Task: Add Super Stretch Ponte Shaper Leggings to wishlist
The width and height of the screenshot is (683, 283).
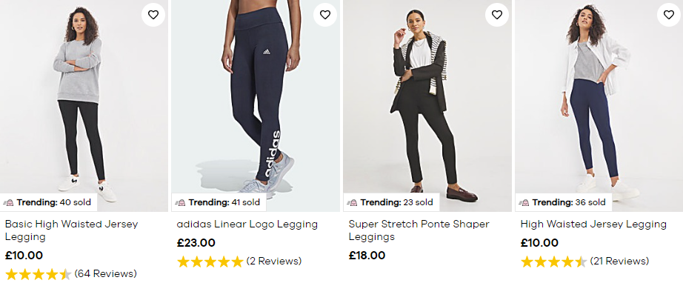Action: [x=497, y=15]
